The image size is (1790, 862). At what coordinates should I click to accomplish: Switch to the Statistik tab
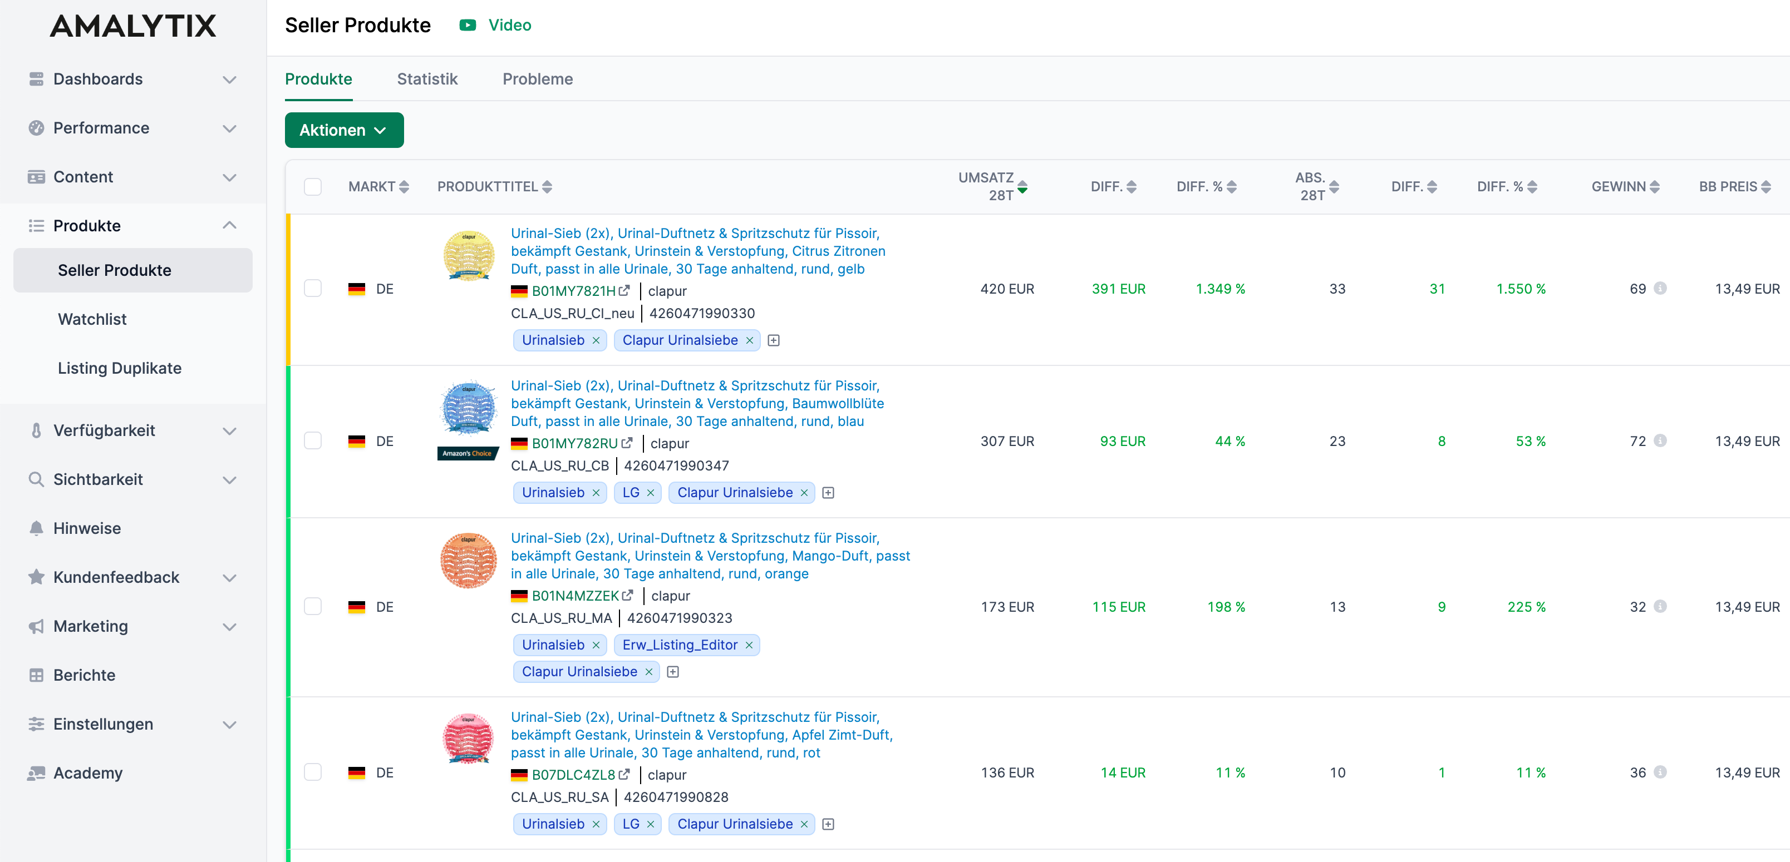click(x=427, y=79)
